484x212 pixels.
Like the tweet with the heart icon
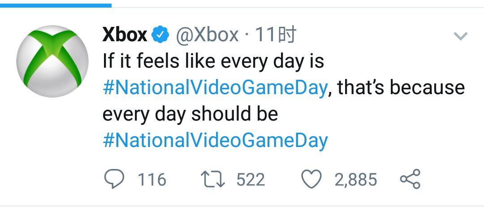(311, 180)
